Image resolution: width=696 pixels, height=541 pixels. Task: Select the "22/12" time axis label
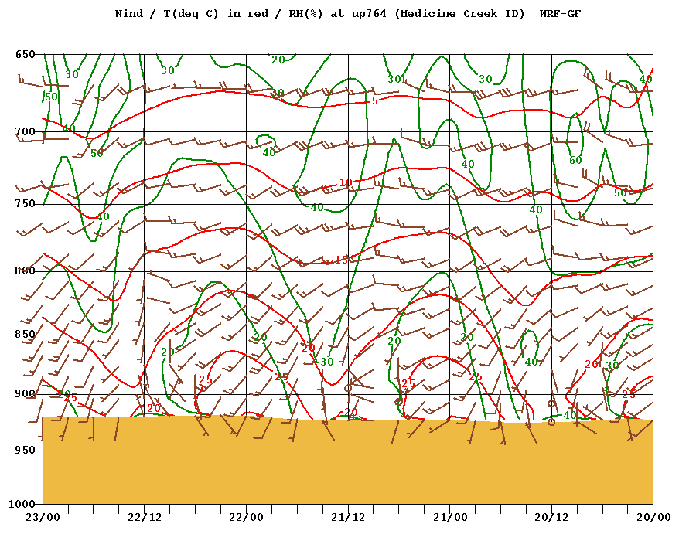tap(145, 518)
